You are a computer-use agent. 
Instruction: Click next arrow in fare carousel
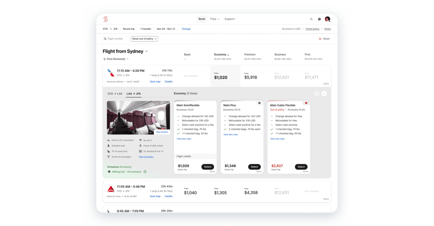[x=324, y=93]
